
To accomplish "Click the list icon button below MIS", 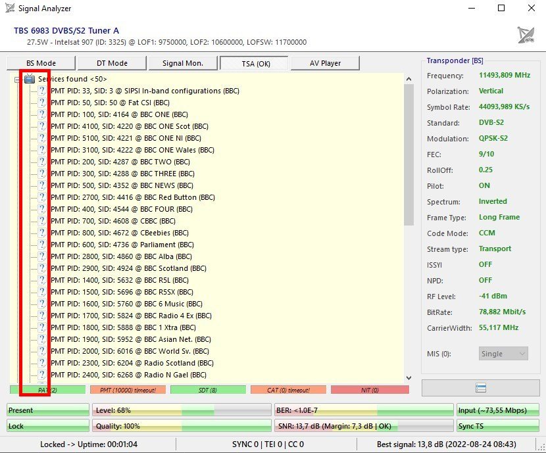I will [481, 389].
